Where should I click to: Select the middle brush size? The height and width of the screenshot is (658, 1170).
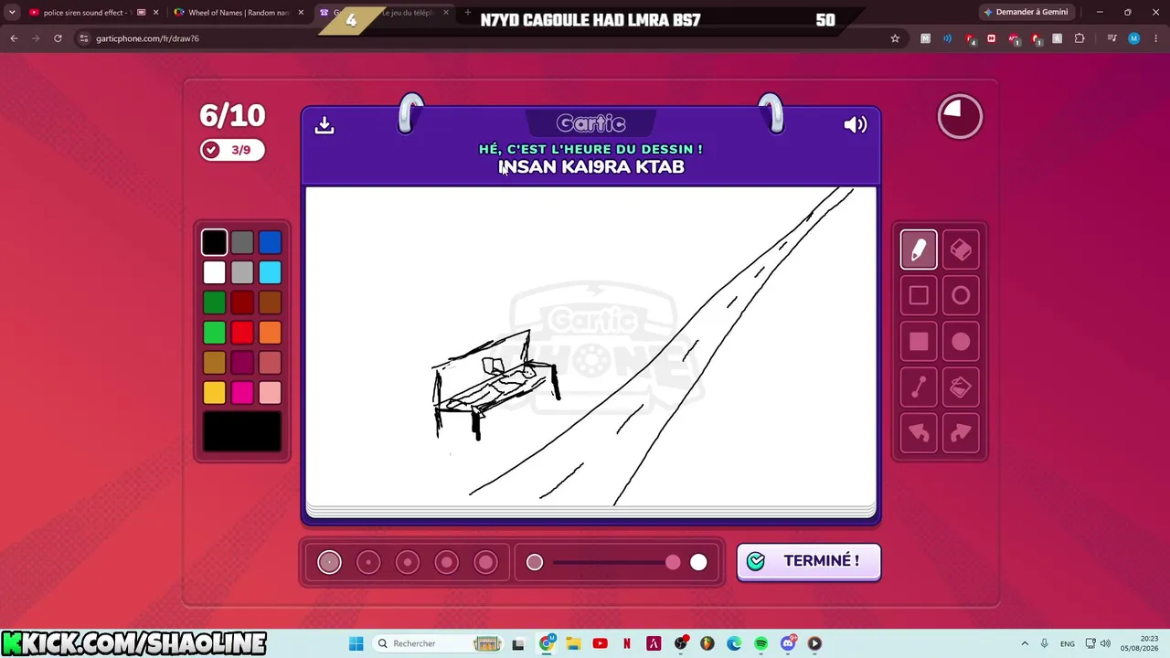(x=408, y=562)
